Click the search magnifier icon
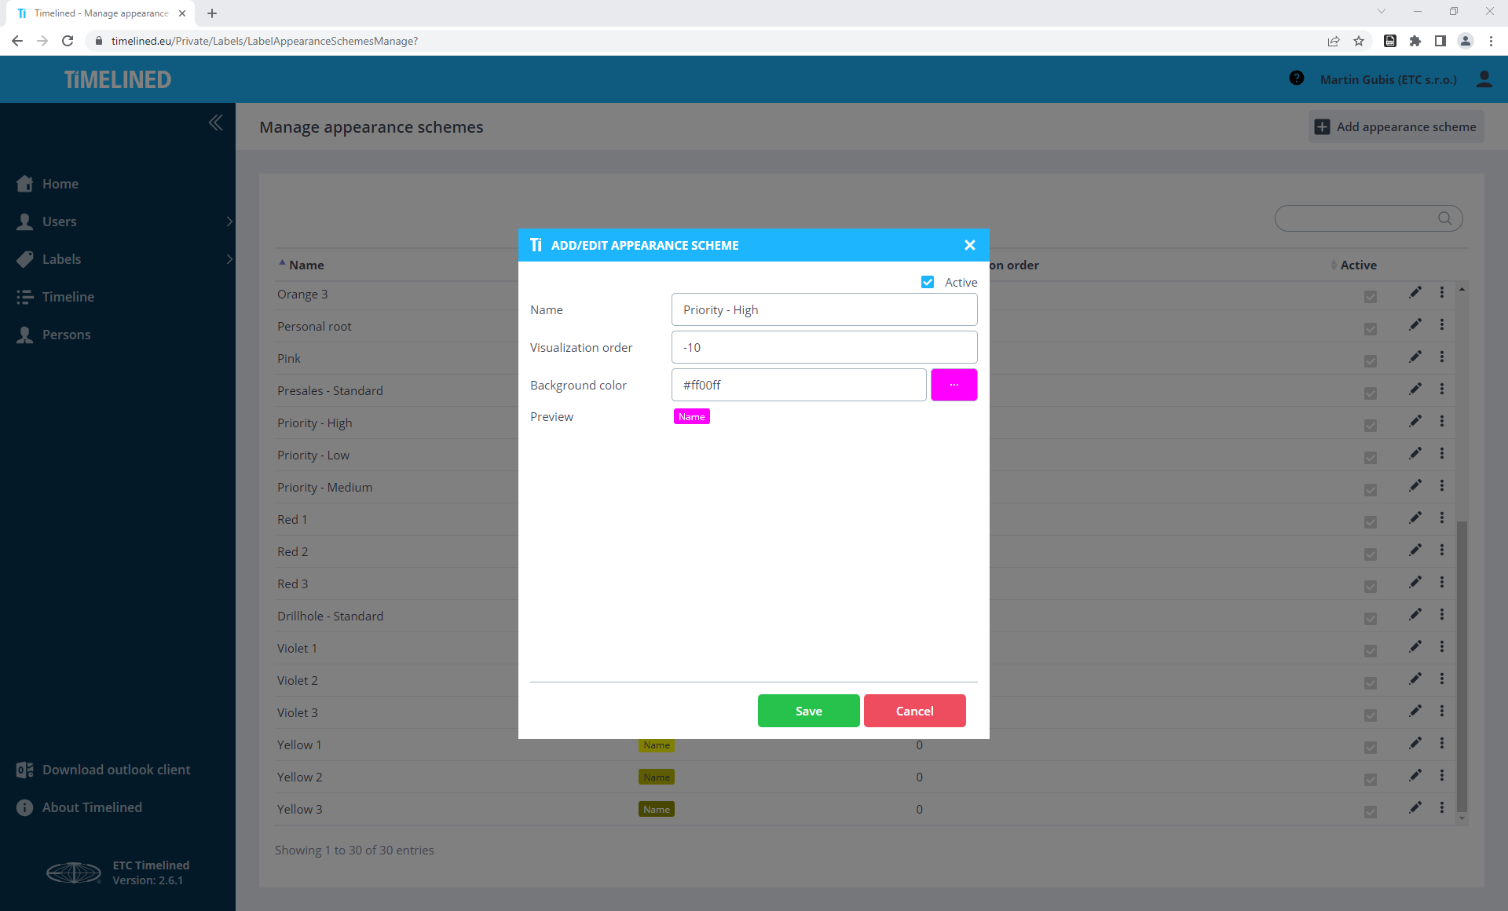This screenshot has width=1508, height=911. tap(1444, 218)
